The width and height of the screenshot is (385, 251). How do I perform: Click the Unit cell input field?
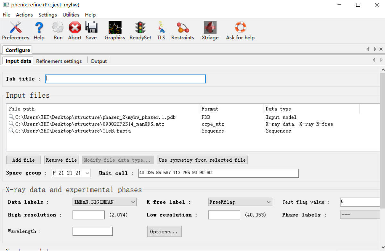pyautogui.click(x=218, y=173)
